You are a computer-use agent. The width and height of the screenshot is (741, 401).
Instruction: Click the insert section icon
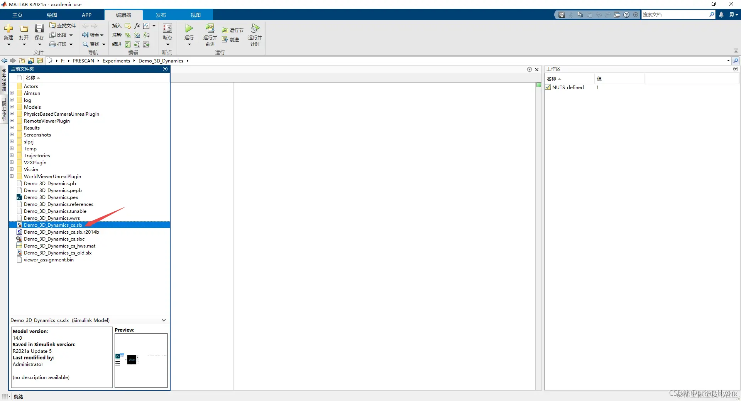click(128, 26)
